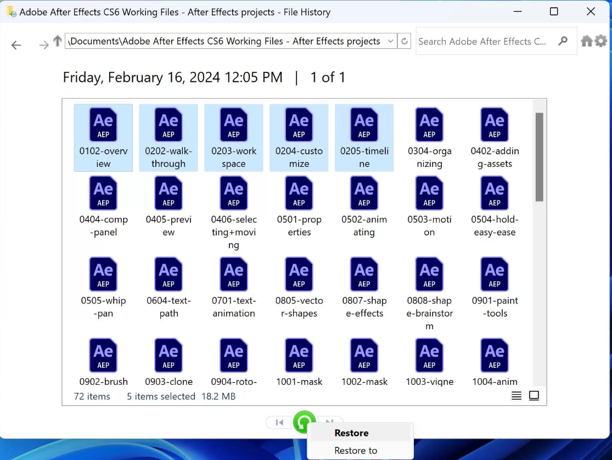Click the address path field

(x=224, y=41)
